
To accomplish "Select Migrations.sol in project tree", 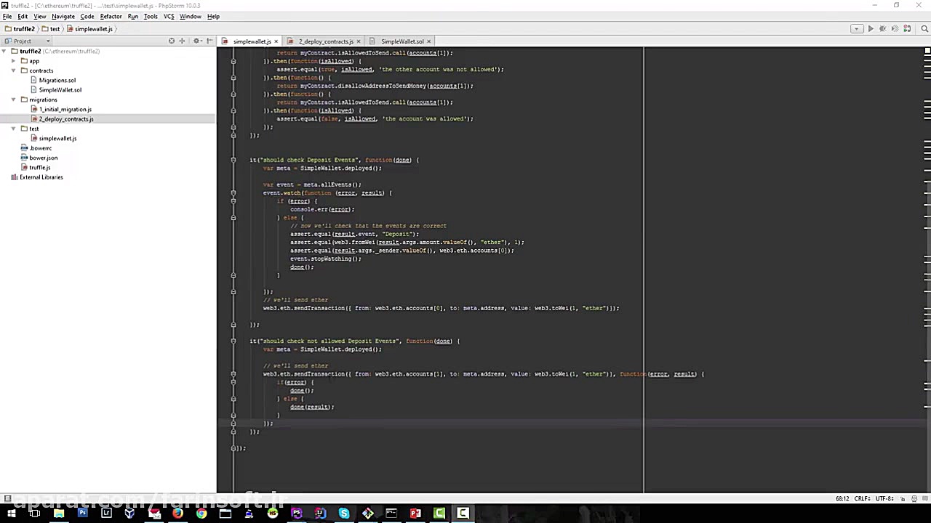I will pyautogui.click(x=57, y=81).
